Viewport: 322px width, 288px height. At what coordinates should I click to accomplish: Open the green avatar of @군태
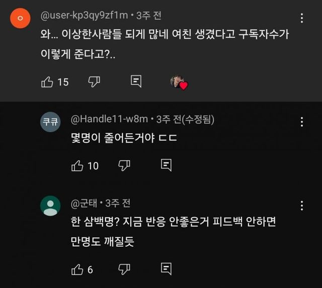click(x=50, y=206)
